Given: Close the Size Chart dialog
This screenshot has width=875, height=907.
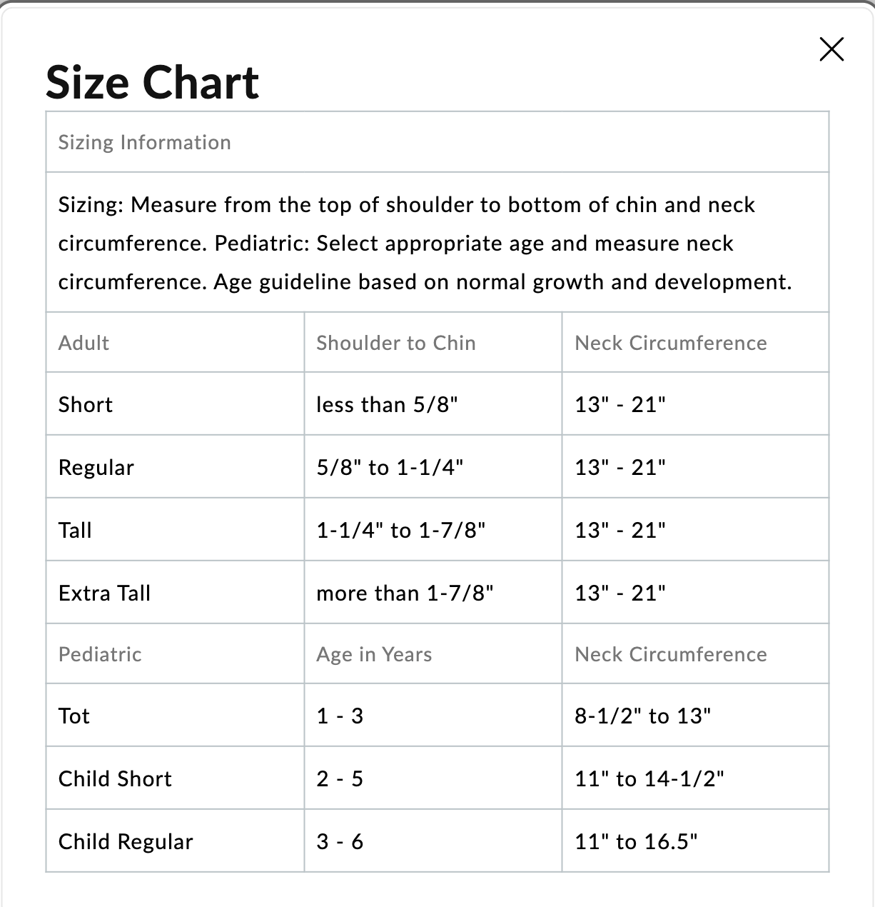Looking at the screenshot, I should point(831,49).
